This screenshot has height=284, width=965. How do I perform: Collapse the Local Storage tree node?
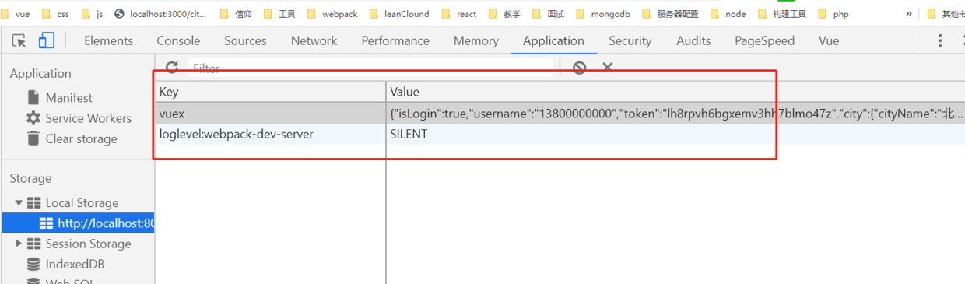(x=19, y=202)
